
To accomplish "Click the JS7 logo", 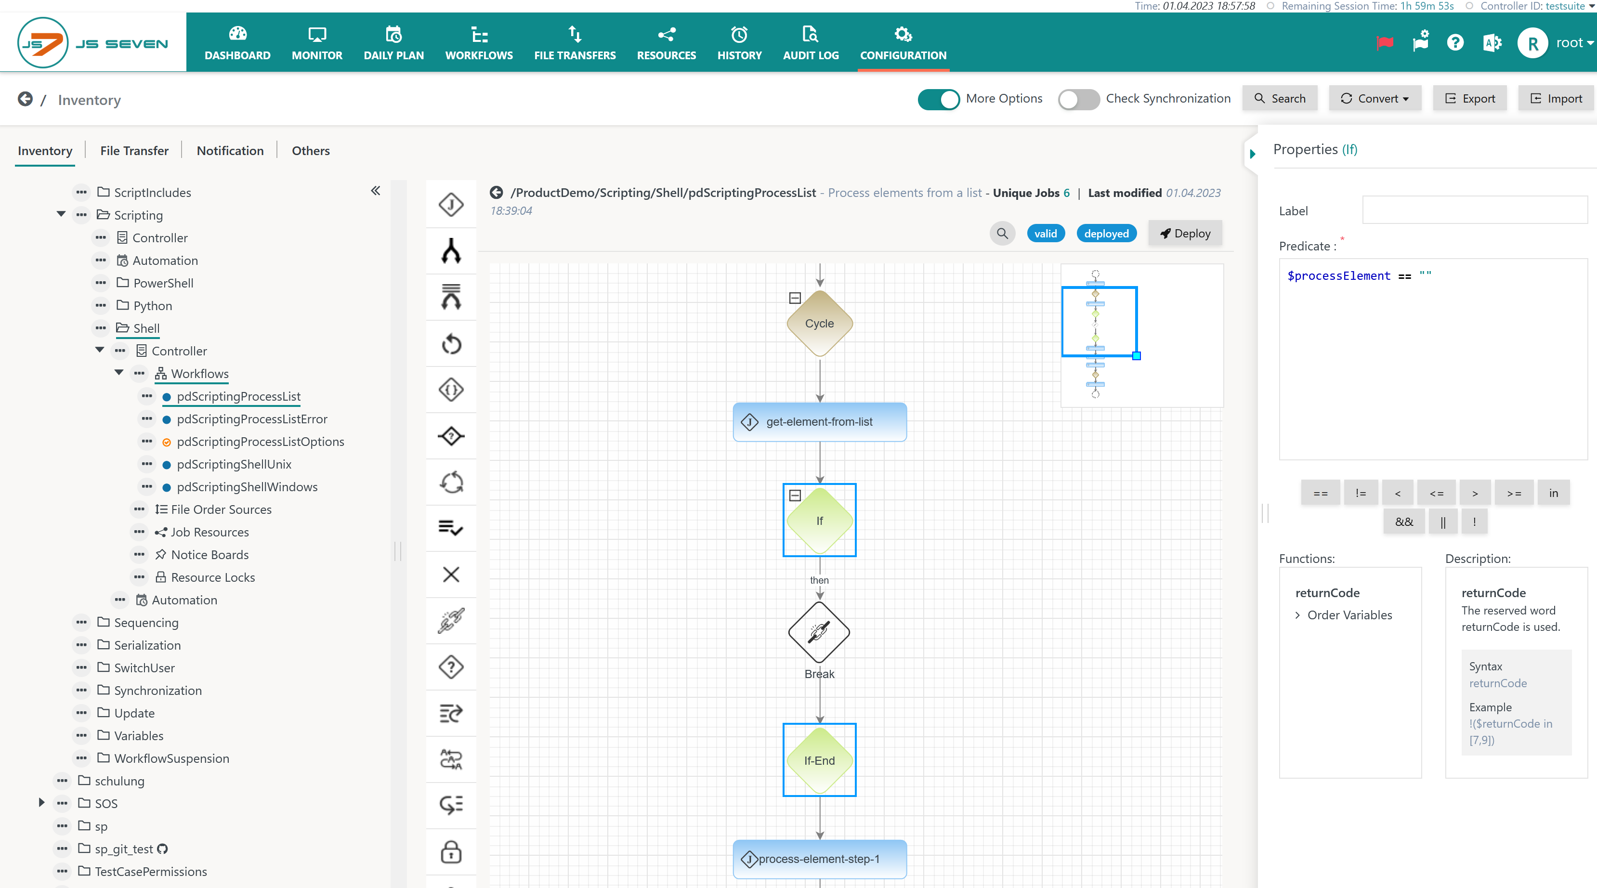I will (x=93, y=43).
